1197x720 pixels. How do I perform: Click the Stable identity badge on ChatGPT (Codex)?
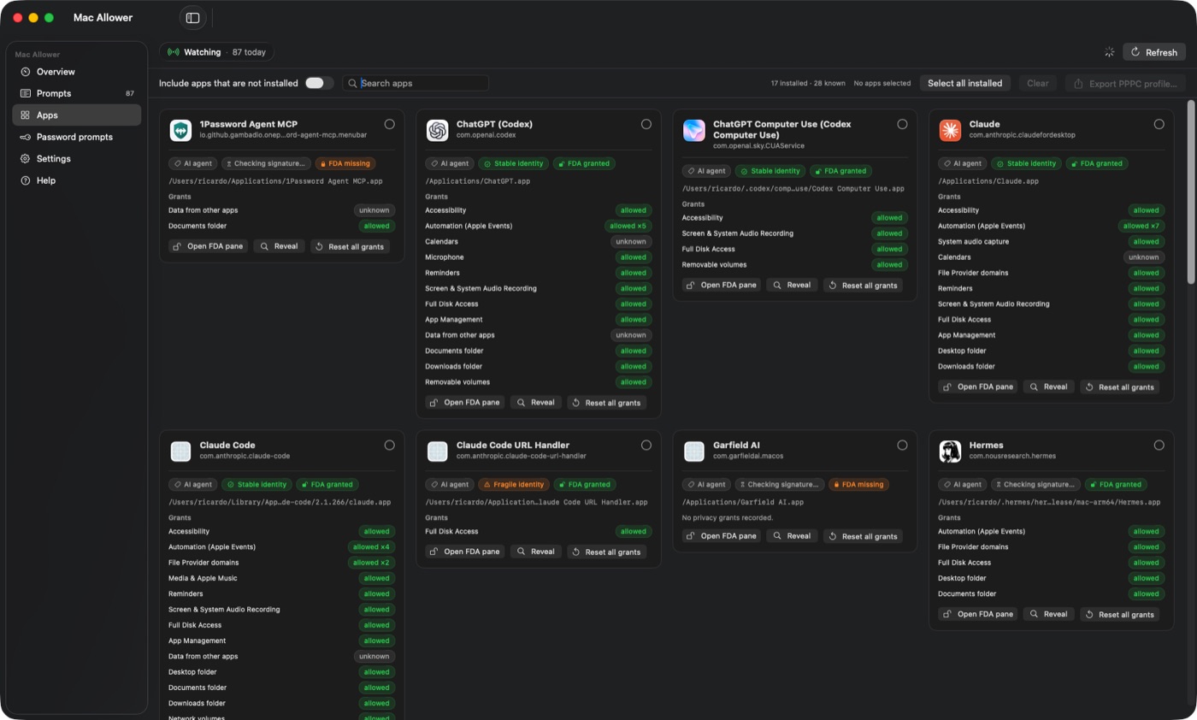[x=513, y=163]
